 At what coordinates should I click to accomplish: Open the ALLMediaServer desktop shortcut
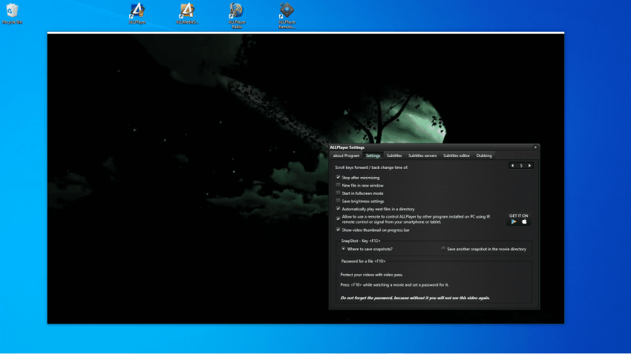187,13
